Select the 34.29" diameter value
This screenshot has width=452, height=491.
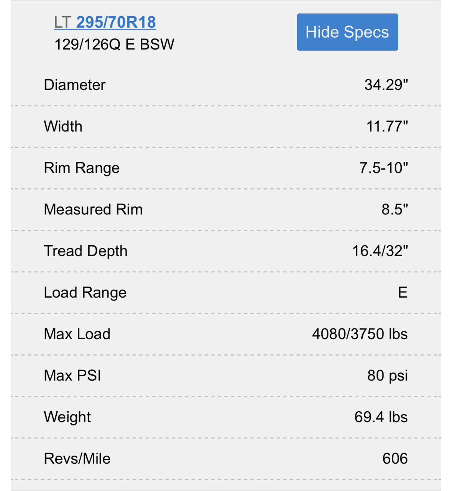386,85
